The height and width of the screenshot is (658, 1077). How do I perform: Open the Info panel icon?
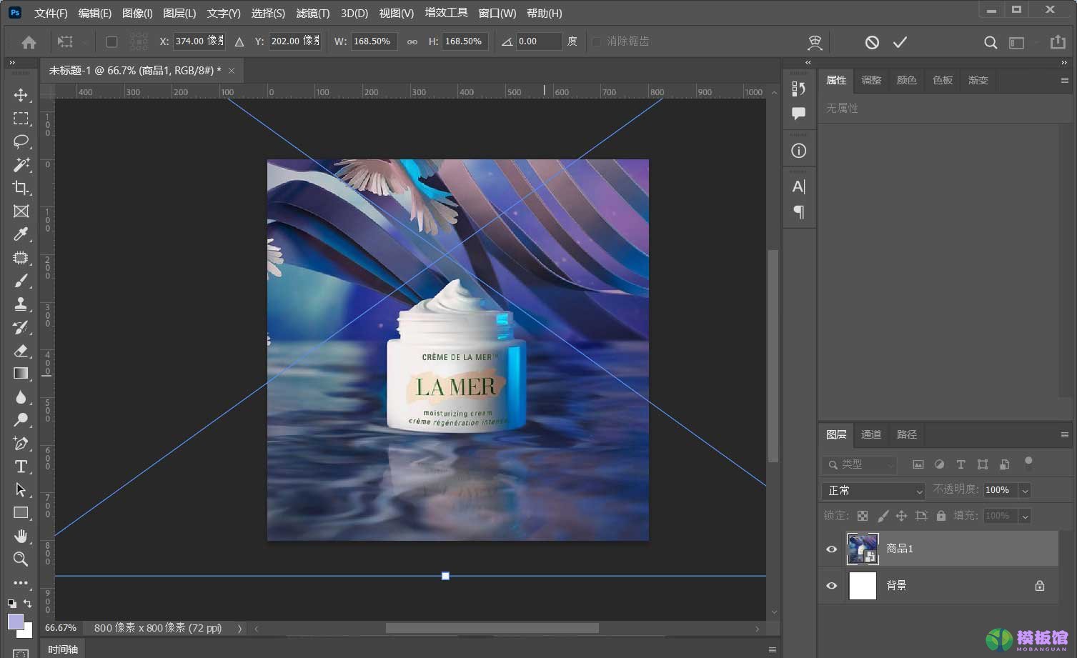(x=799, y=151)
